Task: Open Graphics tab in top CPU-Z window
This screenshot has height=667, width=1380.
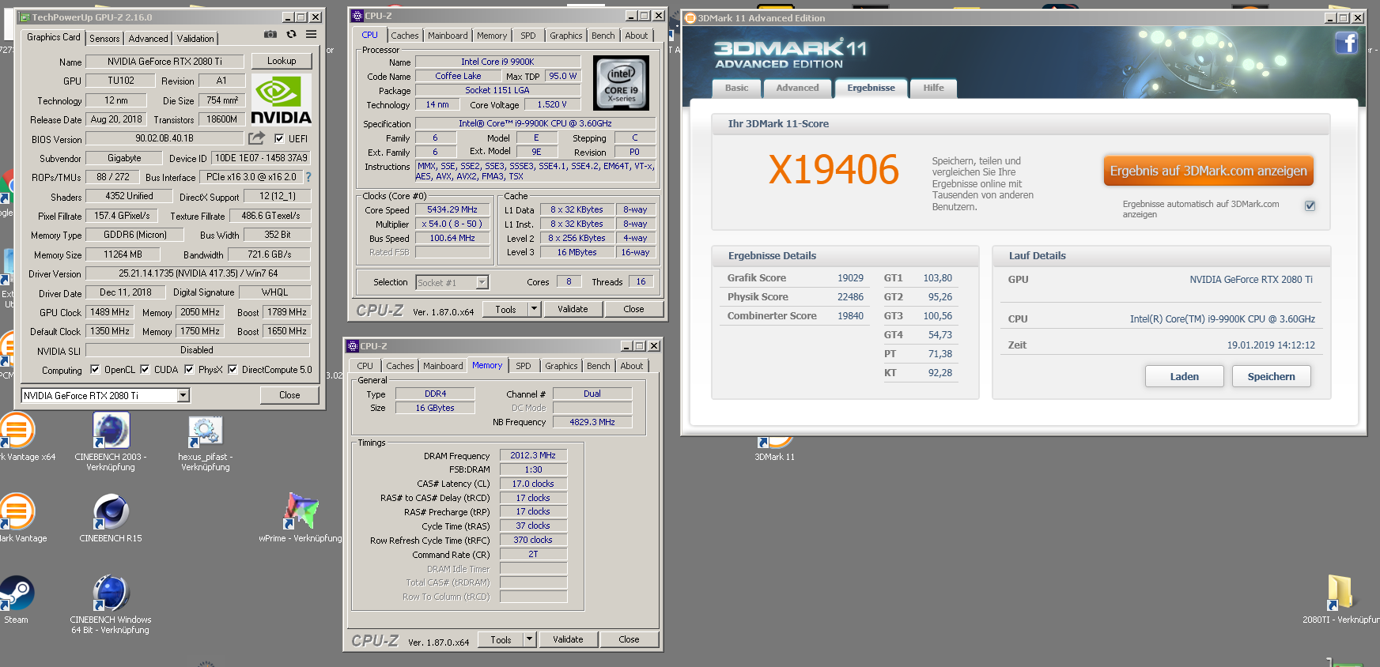Action: pos(566,36)
